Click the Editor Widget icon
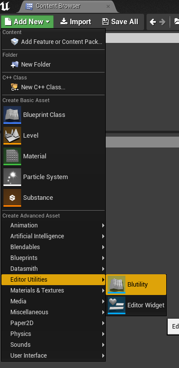The width and height of the screenshot is (179, 368). click(x=117, y=305)
